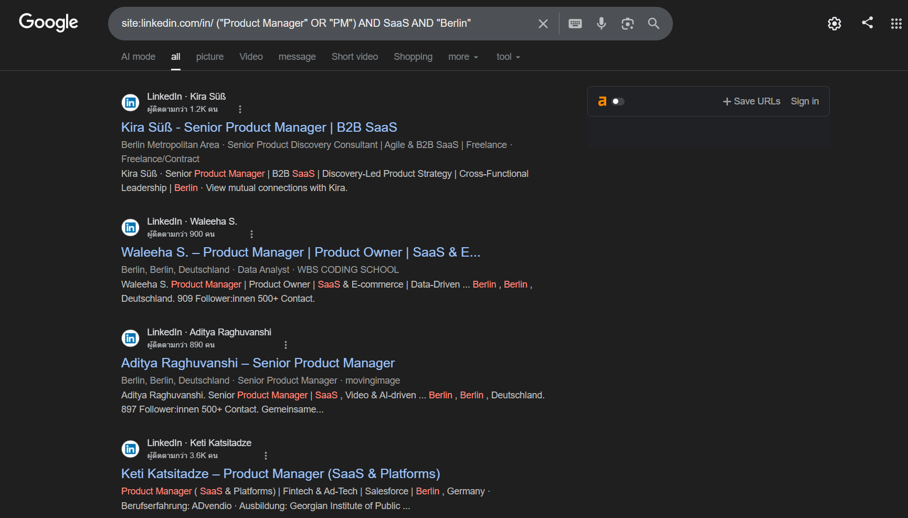Start voice search with the microphone
The height and width of the screenshot is (518, 908).
tap(601, 23)
